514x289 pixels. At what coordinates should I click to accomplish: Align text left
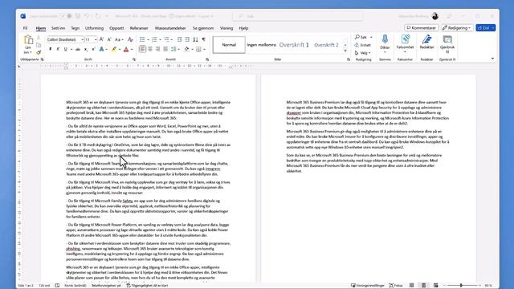click(142, 49)
